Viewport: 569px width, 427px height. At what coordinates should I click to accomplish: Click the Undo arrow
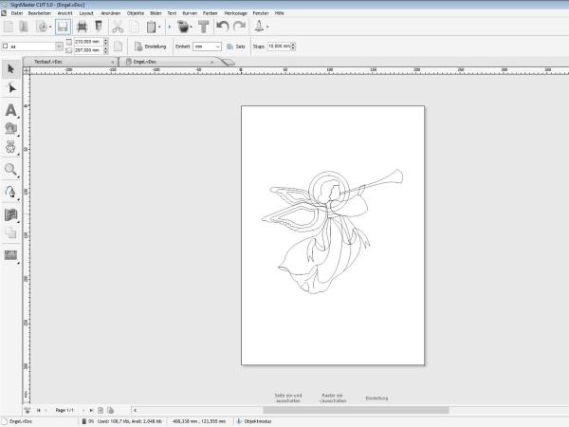tap(222, 27)
